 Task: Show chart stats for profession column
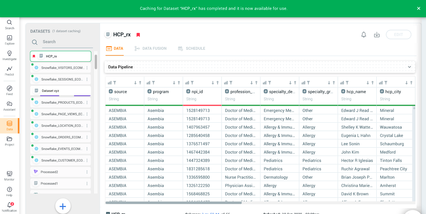pos(226,83)
